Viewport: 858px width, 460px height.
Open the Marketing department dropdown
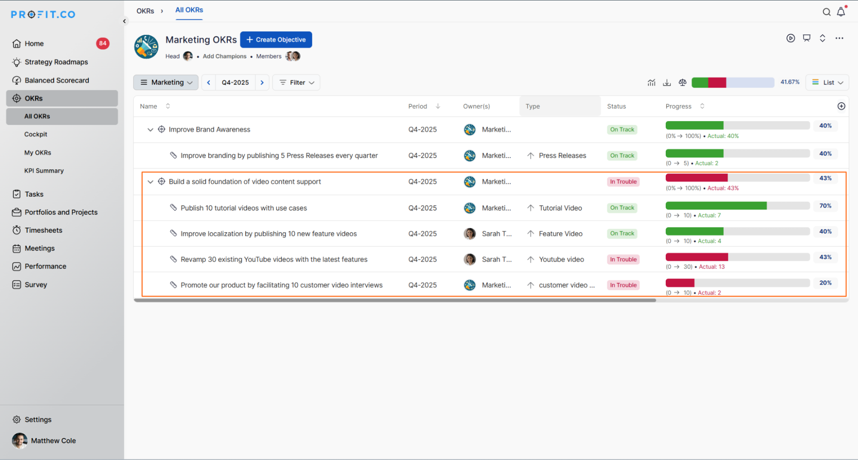tap(166, 82)
